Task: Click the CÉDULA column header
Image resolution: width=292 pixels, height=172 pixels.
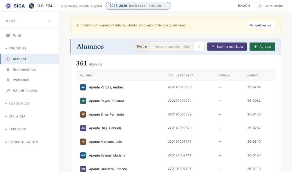Action: pos(224,75)
